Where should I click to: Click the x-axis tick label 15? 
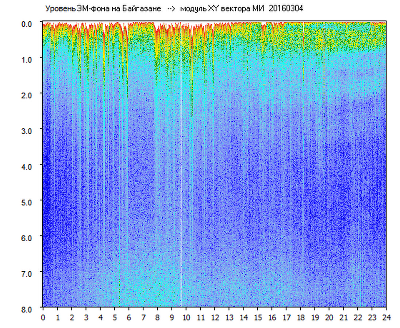click(x=258, y=318)
